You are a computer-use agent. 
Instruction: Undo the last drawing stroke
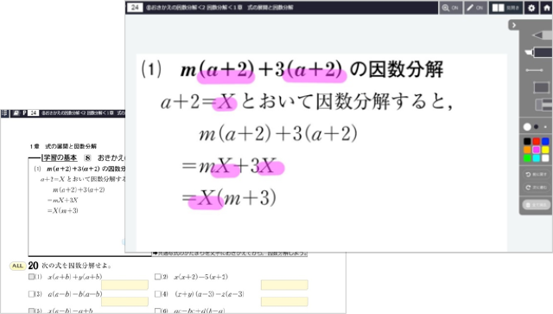click(536, 175)
